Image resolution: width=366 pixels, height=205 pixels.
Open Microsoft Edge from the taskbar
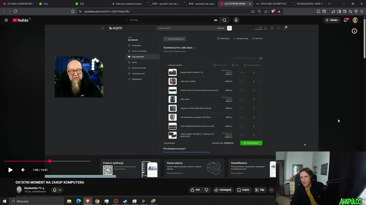click(x=78, y=201)
